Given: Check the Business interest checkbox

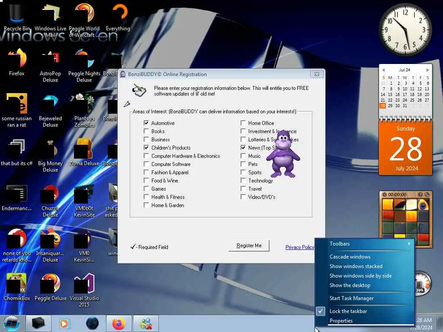Looking at the screenshot, I should pyautogui.click(x=146, y=139).
